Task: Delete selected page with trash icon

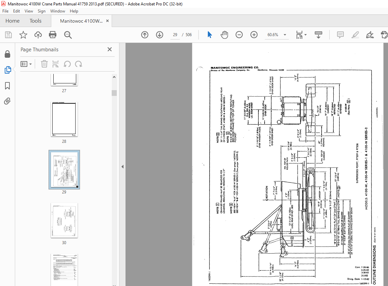Action: pos(44,64)
